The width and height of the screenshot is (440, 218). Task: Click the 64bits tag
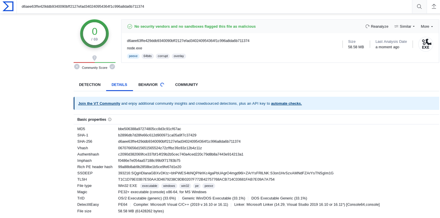(147, 56)
